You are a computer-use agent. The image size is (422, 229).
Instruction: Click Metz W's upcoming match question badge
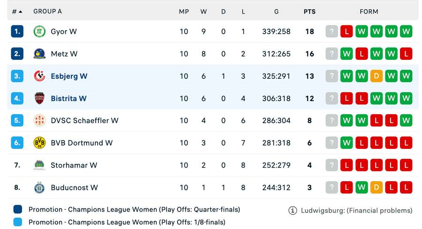(x=332, y=54)
